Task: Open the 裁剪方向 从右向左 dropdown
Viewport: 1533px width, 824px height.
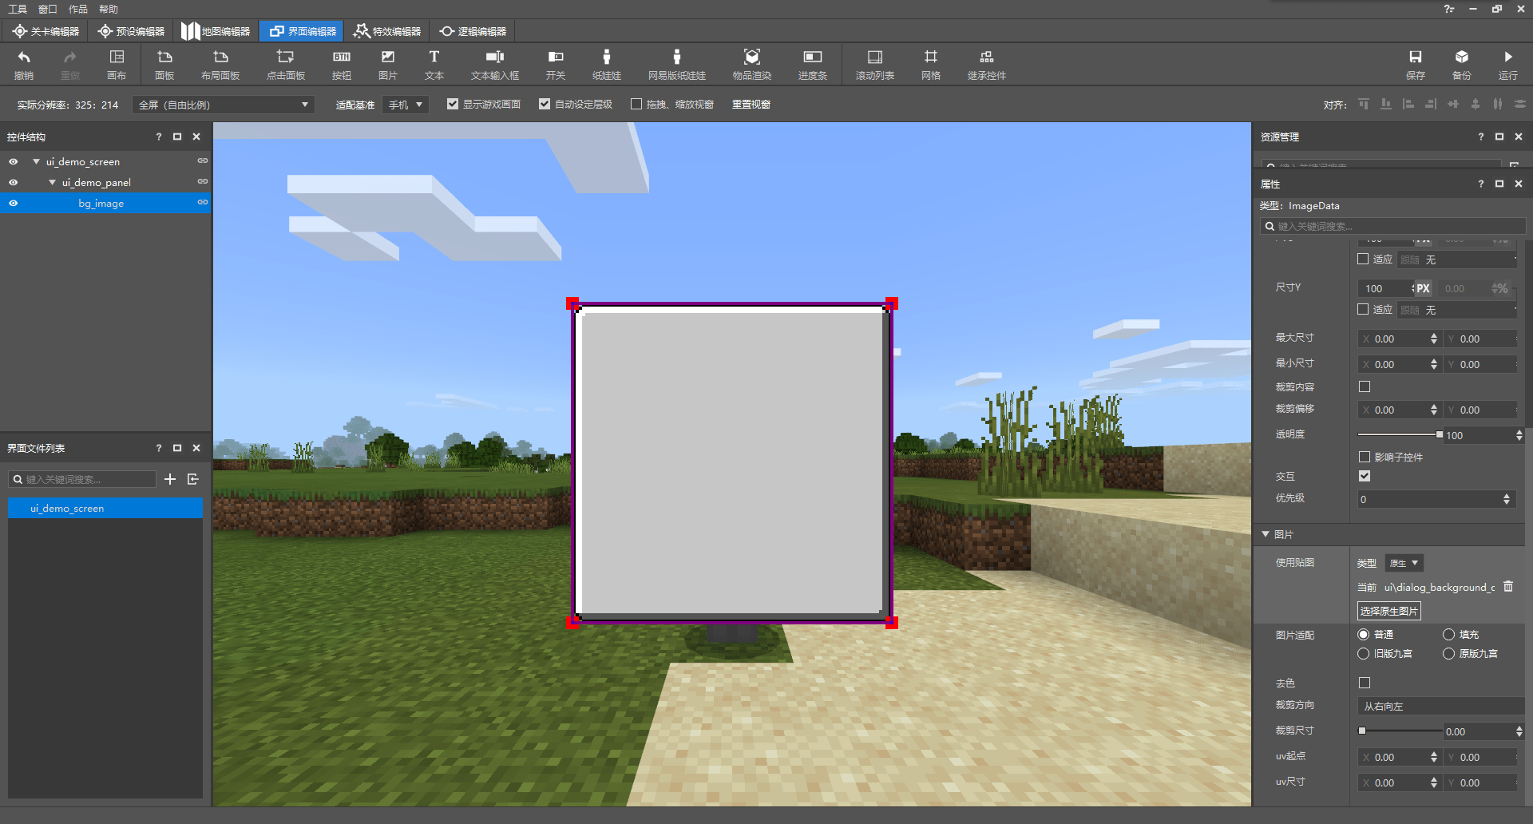Action: pos(1440,706)
